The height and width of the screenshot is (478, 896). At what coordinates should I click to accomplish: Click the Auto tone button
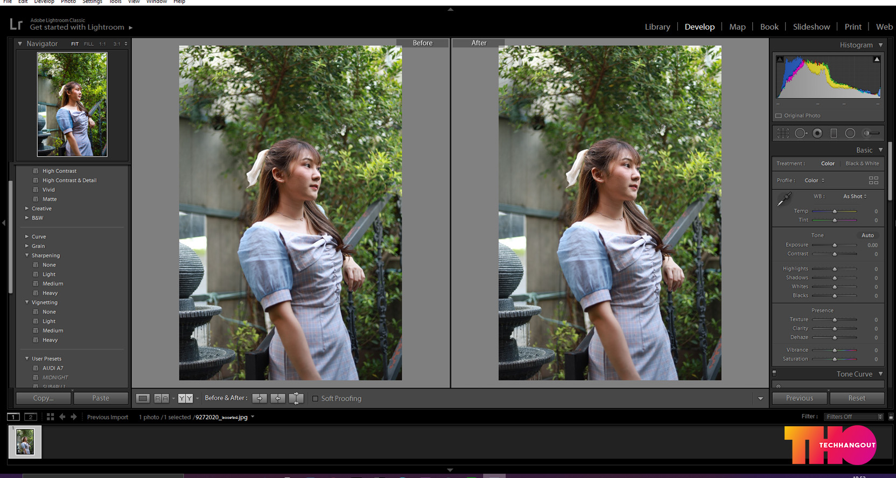(867, 235)
